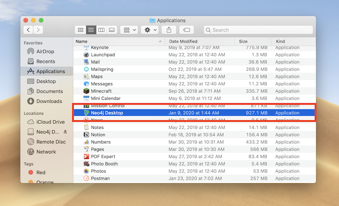The height and width of the screenshot is (206, 339).
Task: Select Applications in the sidebar
Action: coord(47,71)
